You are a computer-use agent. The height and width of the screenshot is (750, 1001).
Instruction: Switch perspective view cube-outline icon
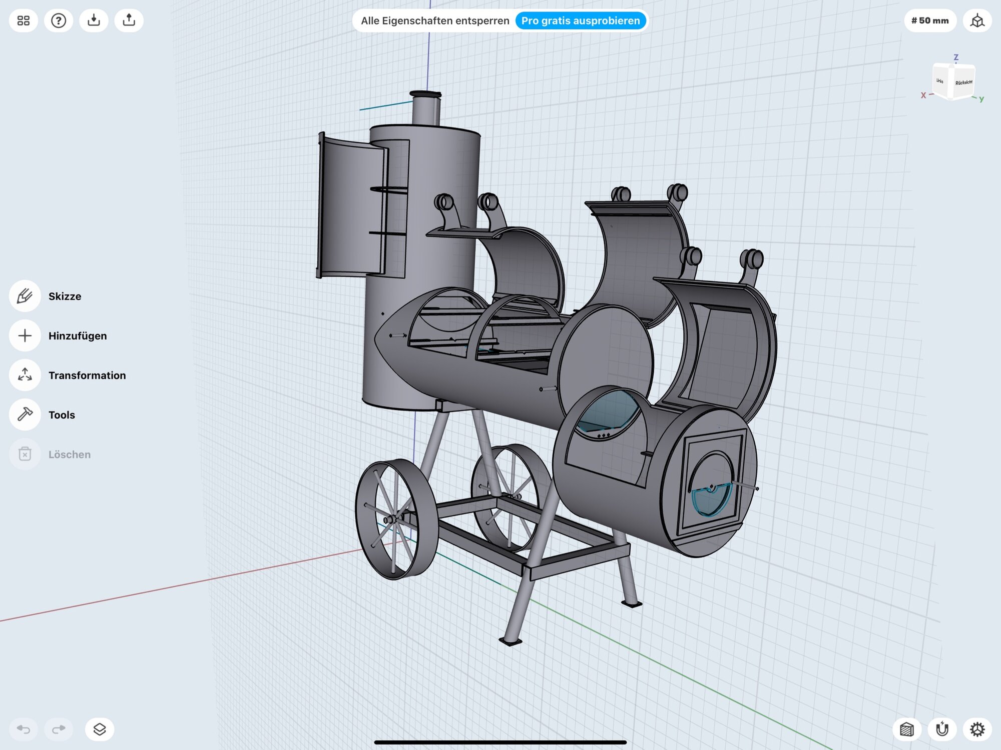[x=977, y=20]
